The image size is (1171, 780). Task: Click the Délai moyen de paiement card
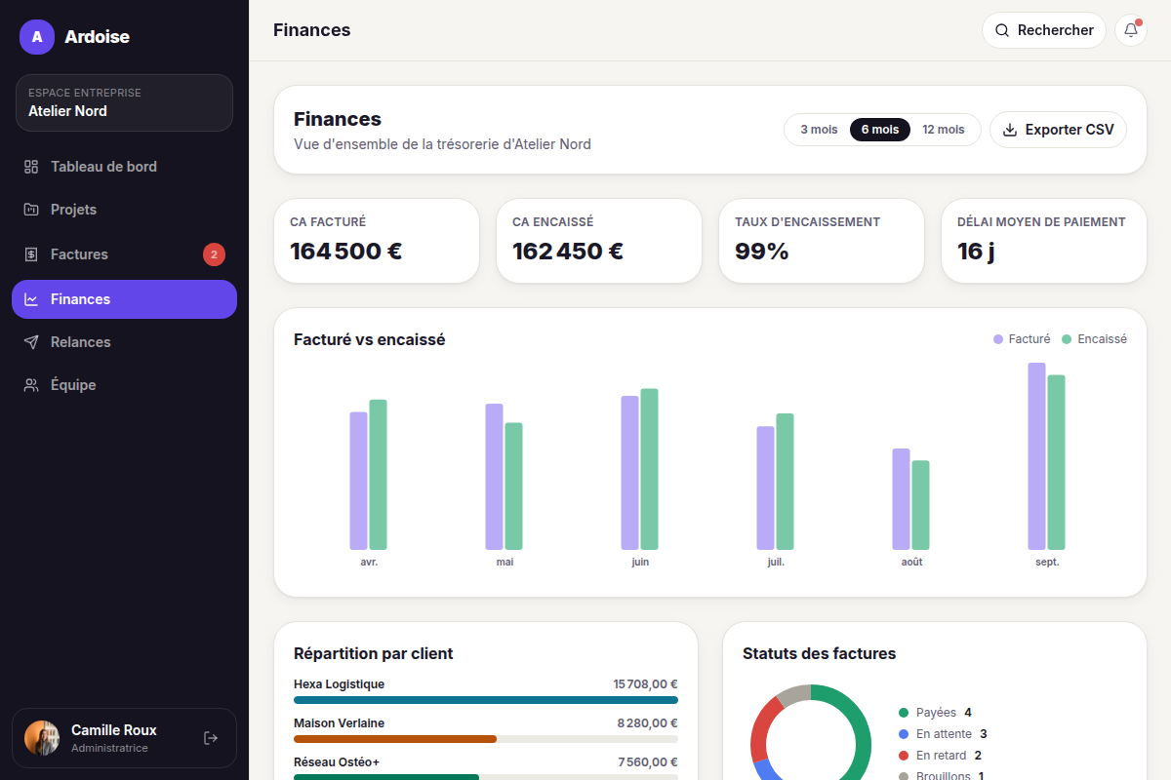1044,241
